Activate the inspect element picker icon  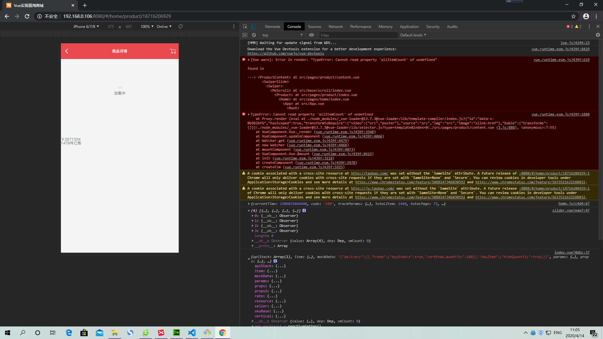pyautogui.click(x=245, y=27)
